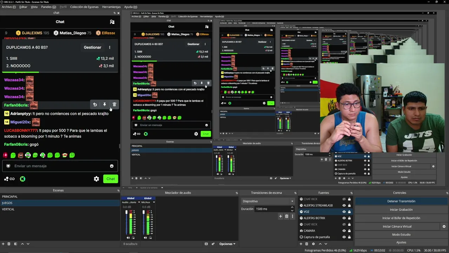Open the Editar menu

(x=23, y=7)
